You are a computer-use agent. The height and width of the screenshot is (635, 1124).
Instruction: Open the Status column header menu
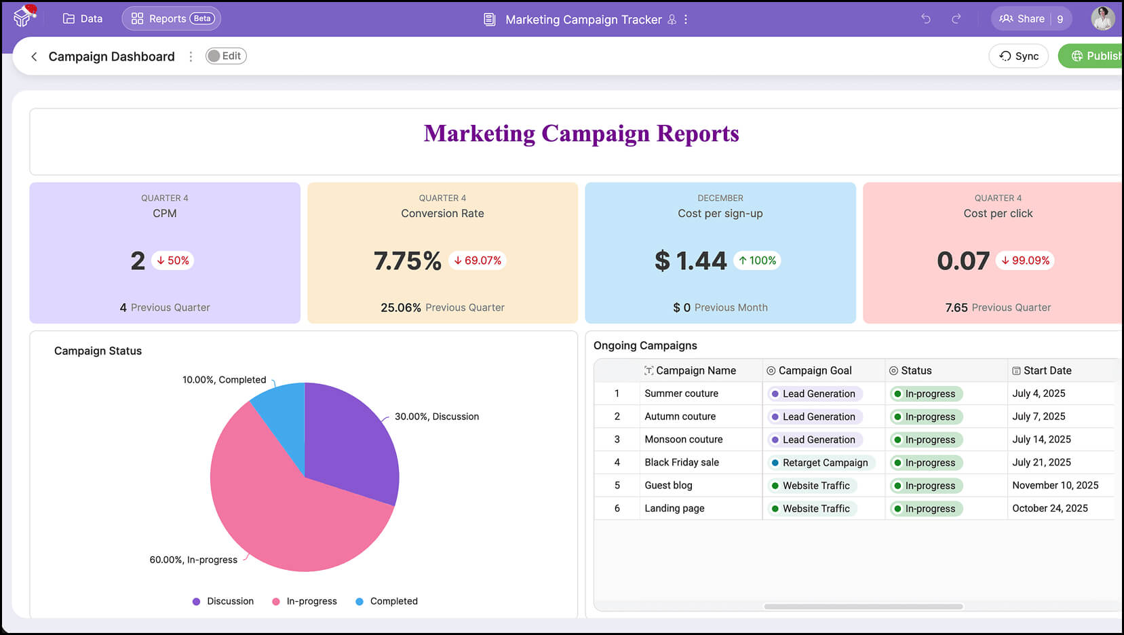pos(916,370)
